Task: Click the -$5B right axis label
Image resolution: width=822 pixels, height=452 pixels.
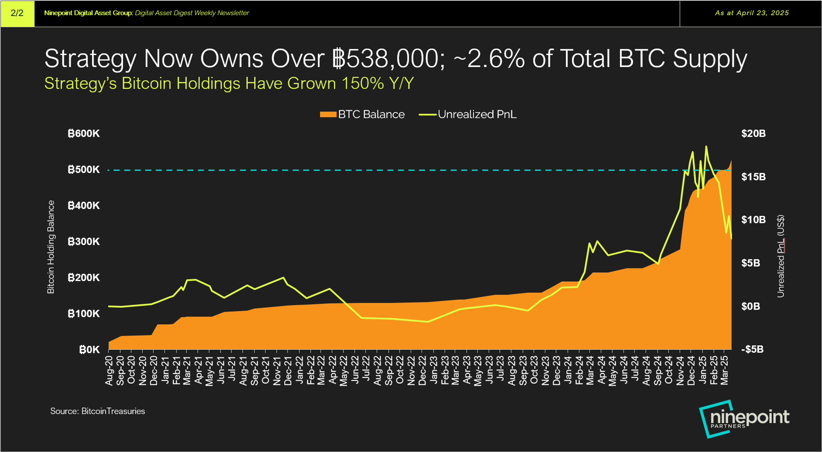Action: 752,349
